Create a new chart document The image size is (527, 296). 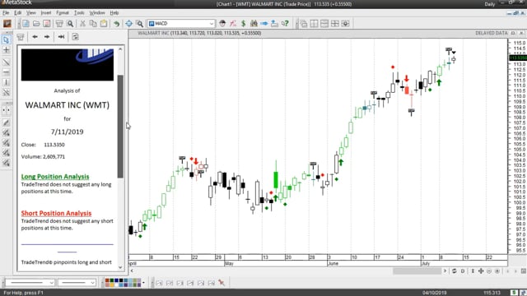(x=26, y=24)
